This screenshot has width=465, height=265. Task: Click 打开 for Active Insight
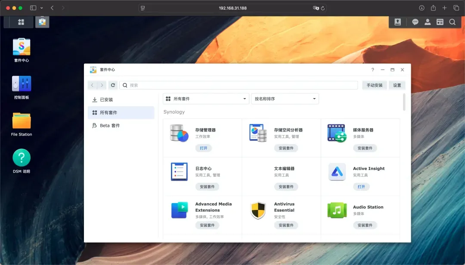point(361,186)
